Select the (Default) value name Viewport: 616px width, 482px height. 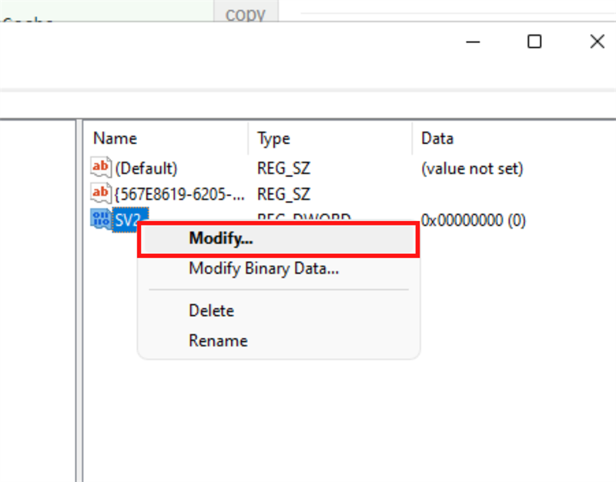point(146,169)
